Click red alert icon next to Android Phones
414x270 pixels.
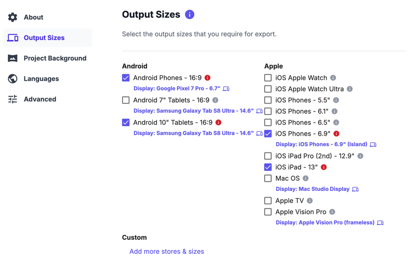[207, 78]
